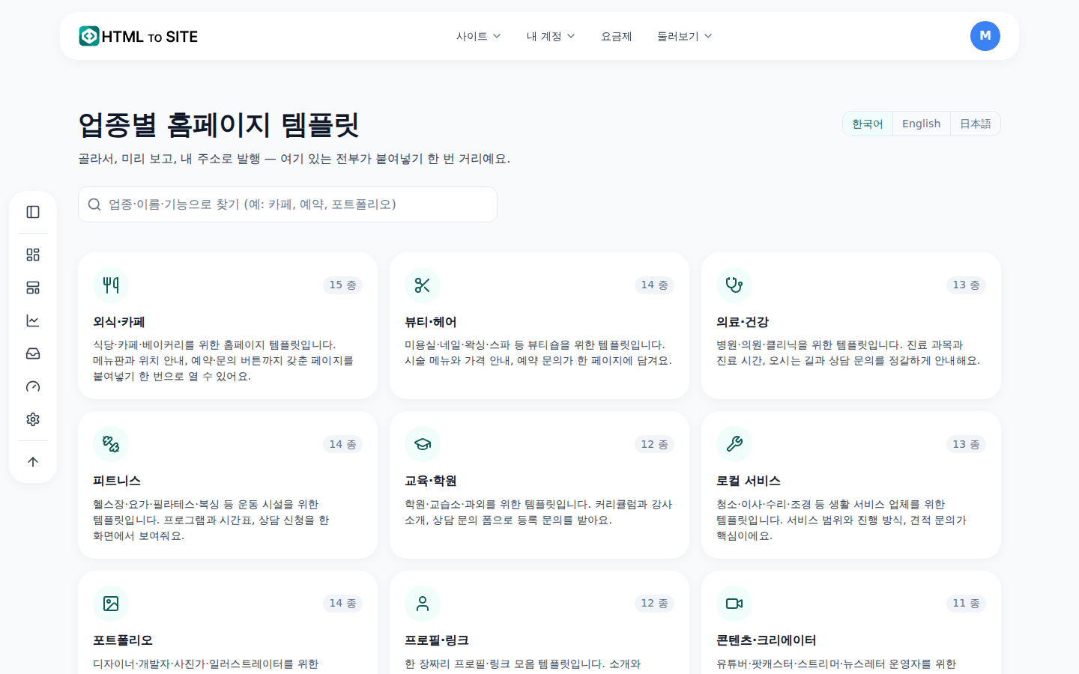This screenshot has width=1079, height=674.
Task: Click the 12 종 badge on 프로필·링크
Action: pyautogui.click(x=655, y=604)
